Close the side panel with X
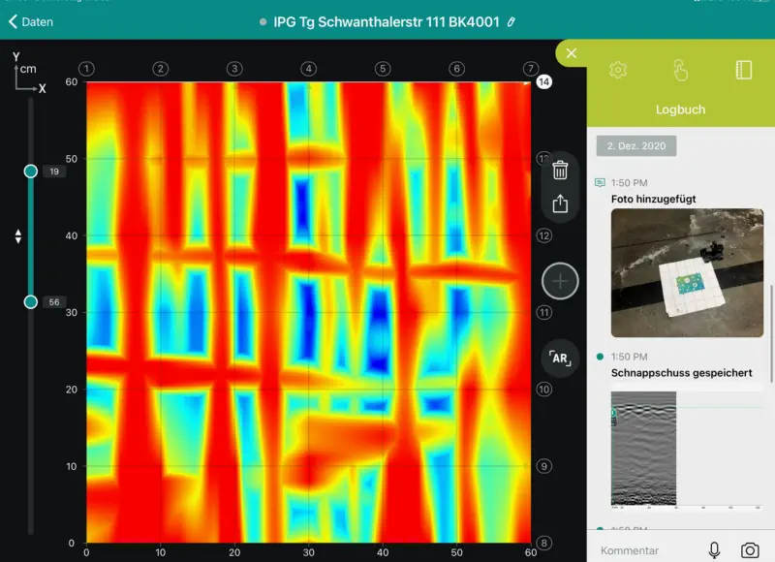The height and width of the screenshot is (562, 775). pyautogui.click(x=572, y=53)
